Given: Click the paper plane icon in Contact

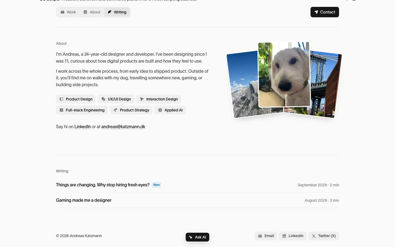Looking at the screenshot, I should [316, 12].
